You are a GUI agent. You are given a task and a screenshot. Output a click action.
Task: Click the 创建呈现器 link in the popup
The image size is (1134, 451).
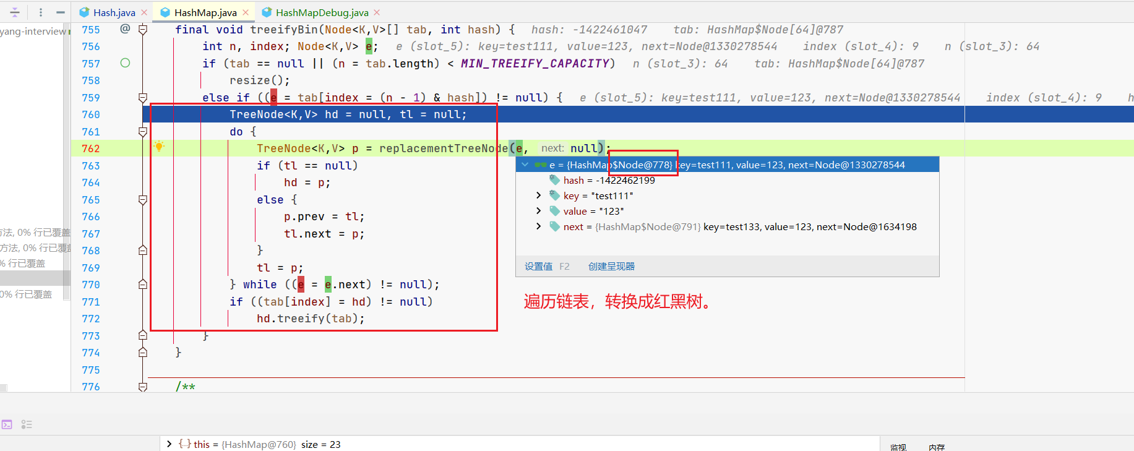(611, 267)
